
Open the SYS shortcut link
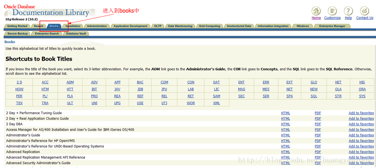tap(362, 96)
